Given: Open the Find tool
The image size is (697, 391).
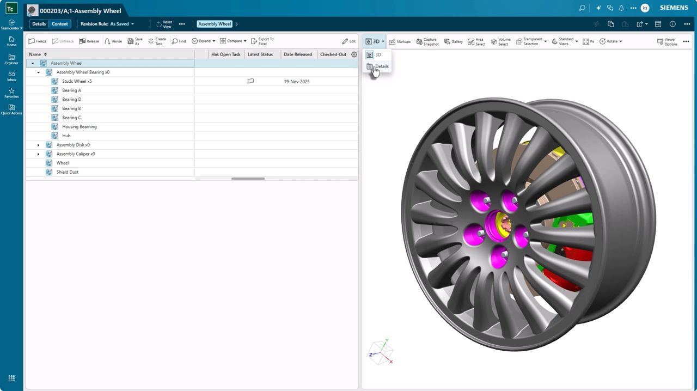Looking at the screenshot, I should (179, 41).
